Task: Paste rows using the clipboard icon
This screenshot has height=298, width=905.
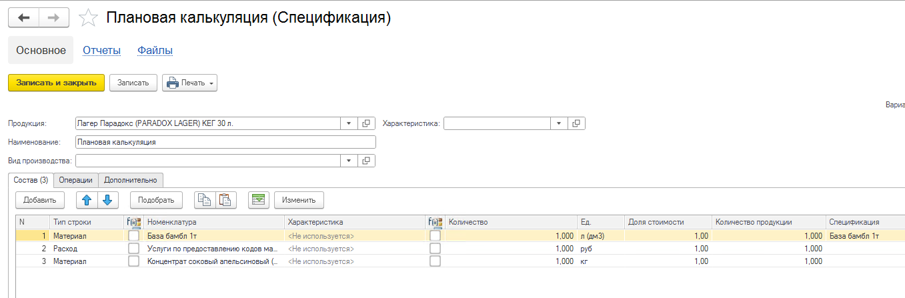Action: [225, 200]
